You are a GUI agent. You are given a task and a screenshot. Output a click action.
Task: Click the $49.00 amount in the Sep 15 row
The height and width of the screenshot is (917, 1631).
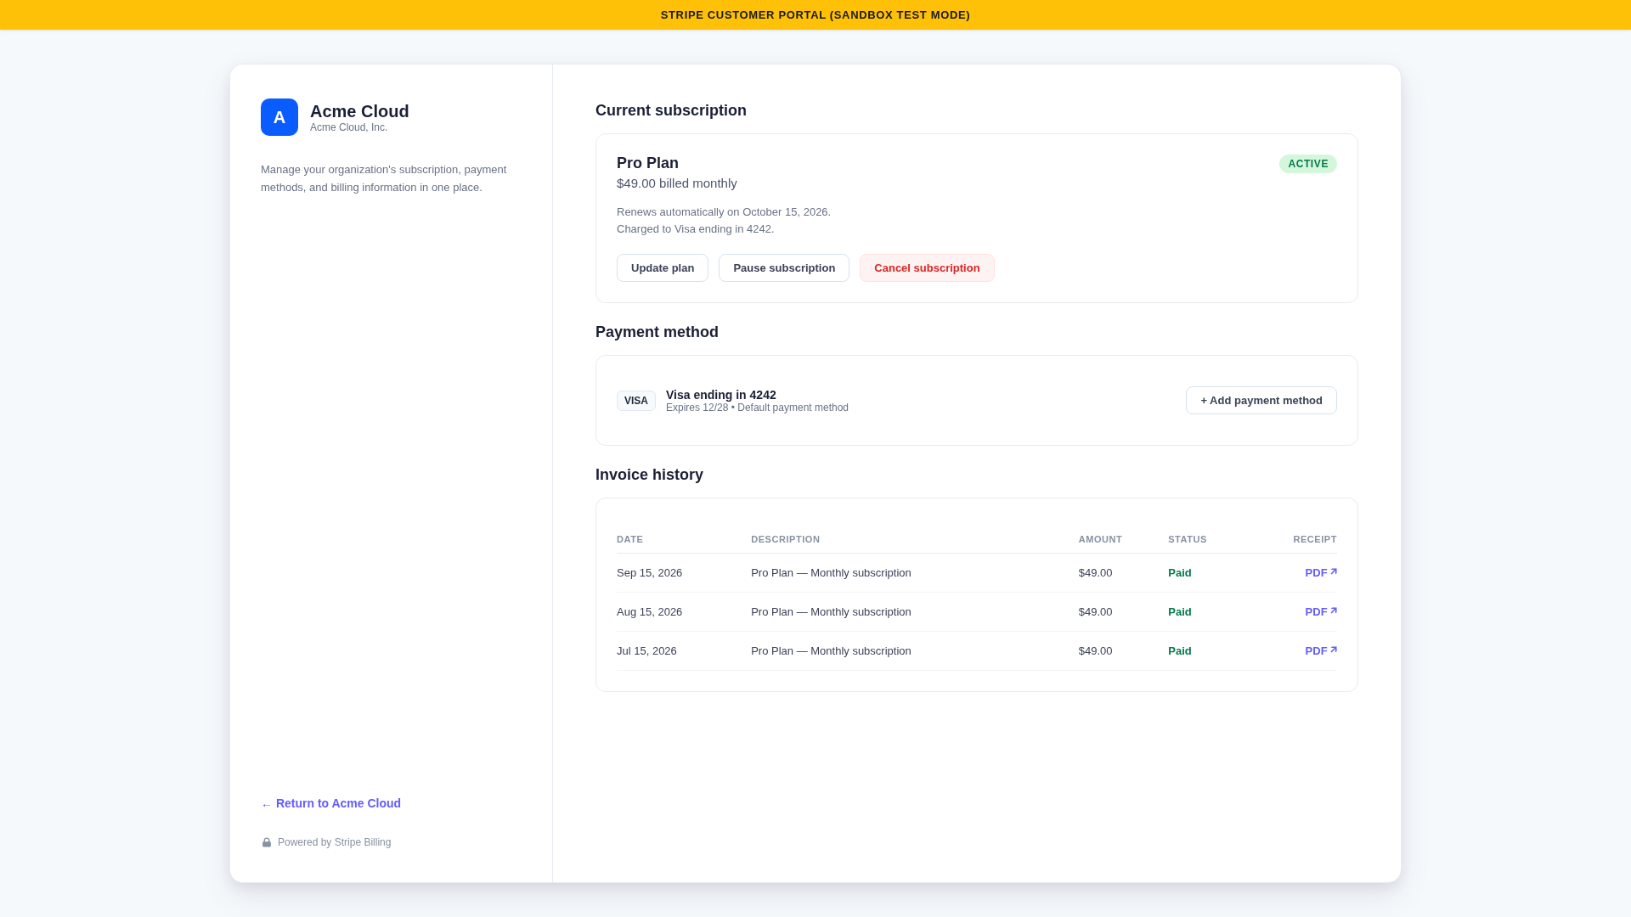point(1095,573)
